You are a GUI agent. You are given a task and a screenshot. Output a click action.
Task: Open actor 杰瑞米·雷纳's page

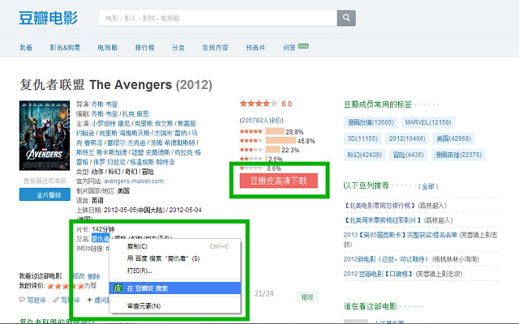click(170, 133)
